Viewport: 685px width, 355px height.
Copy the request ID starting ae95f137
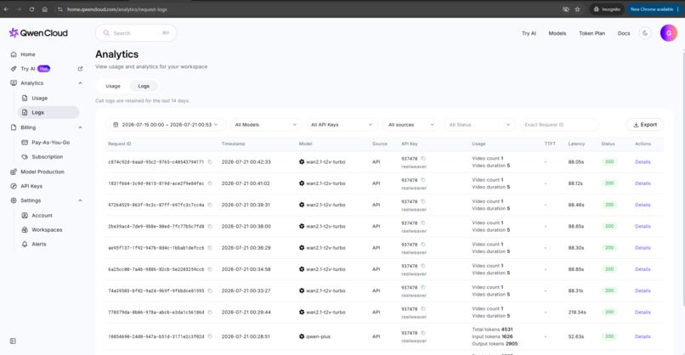pyautogui.click(x=210, y=248)
